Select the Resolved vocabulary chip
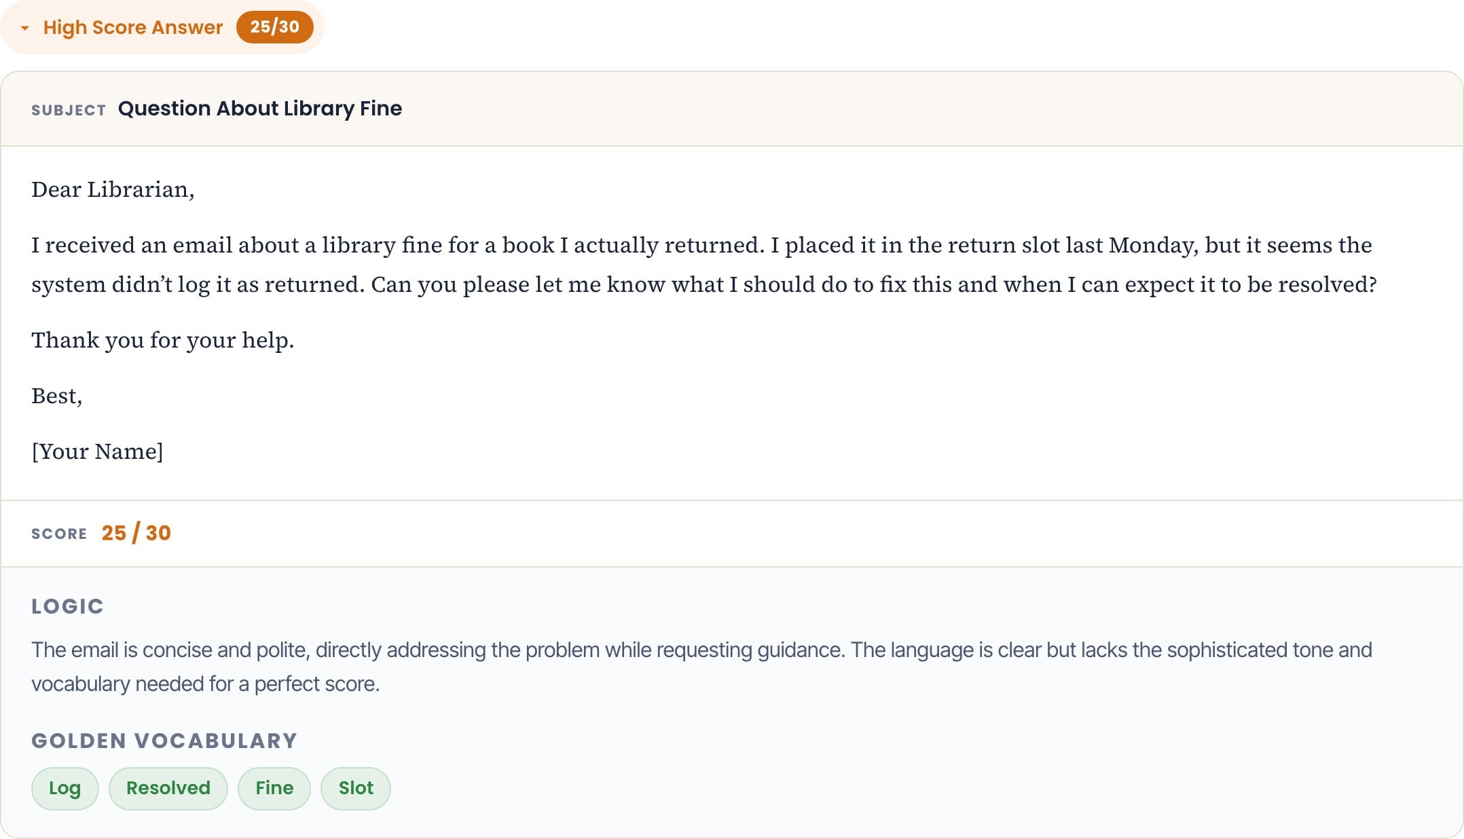The height and width of the screenshot is (839, 1464). pyautogui.click(x=168, y=788)
